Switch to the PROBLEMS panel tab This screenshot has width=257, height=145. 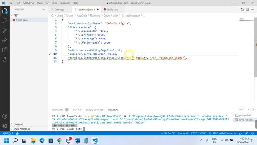57,110
